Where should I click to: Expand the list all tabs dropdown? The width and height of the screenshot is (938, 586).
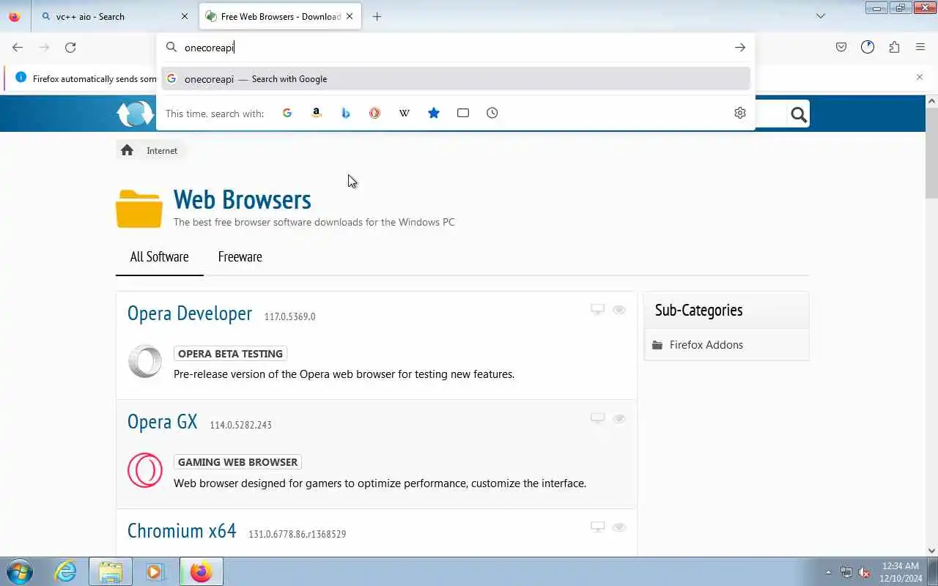coord(821,16)
